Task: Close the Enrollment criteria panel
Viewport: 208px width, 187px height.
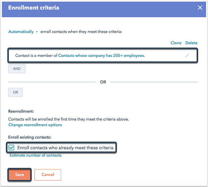Action: 200,8
